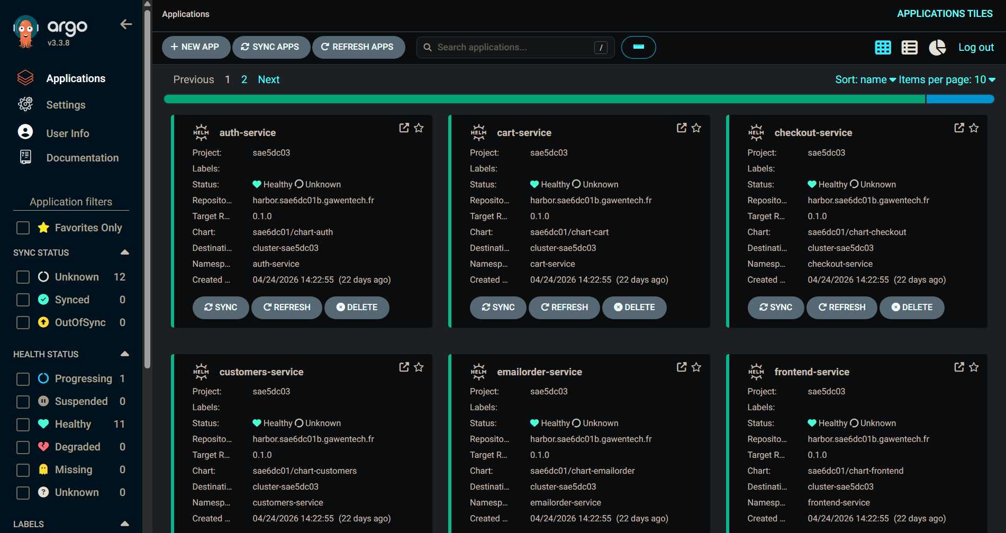Viewport: 1006px width, 533px height.
Task: Open the User Info menu item
Action: (x=68, y=133)
